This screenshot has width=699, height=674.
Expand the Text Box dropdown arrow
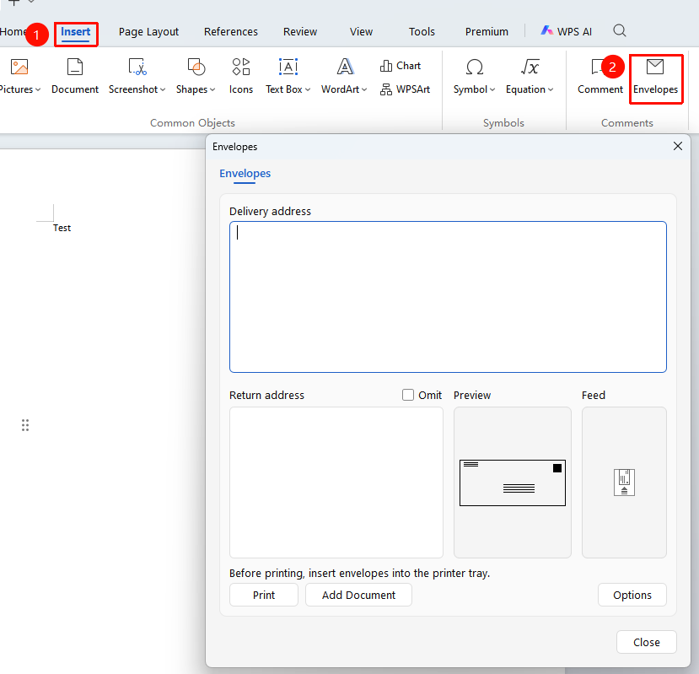(x=308, y=89)
